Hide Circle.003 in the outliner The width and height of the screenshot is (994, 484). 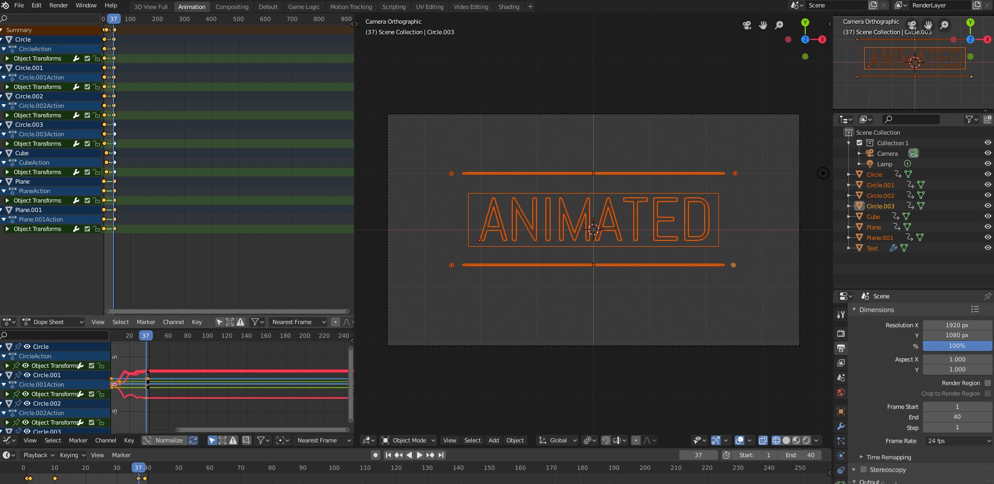click(x=987, y=206)
